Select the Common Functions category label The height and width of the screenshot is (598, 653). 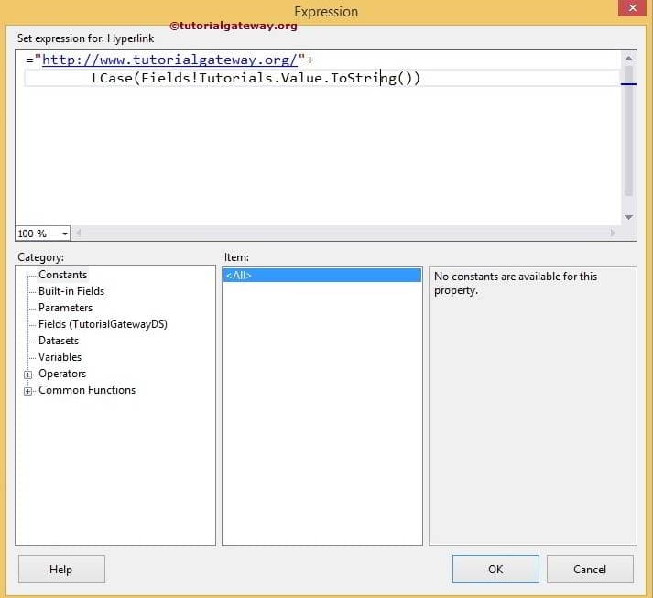point(87,390)
